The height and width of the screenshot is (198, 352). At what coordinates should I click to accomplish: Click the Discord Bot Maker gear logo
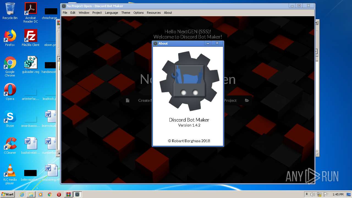pos(189,81)
